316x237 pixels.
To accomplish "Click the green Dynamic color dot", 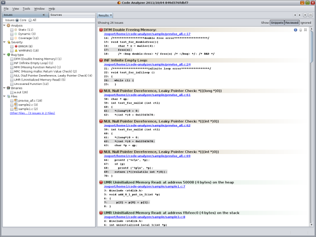I will tap(16, 34).
